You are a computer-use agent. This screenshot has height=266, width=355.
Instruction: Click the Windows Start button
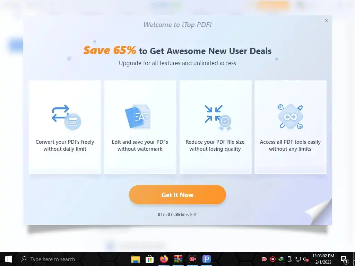pos(8,259)
